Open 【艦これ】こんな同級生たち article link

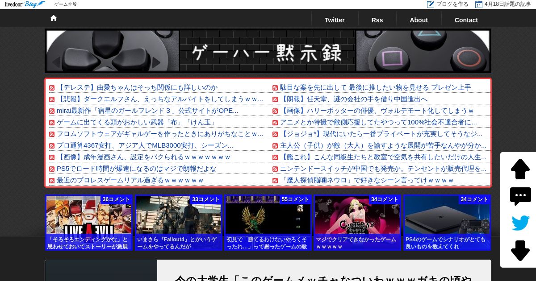click(383, 157)
